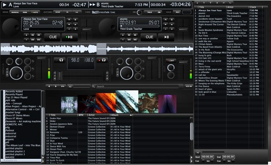Toggle headphone cue for deck A
Image resolution: width=271 pixels, height=165 pixels.
pyautogui.click(x=60, y=60)
